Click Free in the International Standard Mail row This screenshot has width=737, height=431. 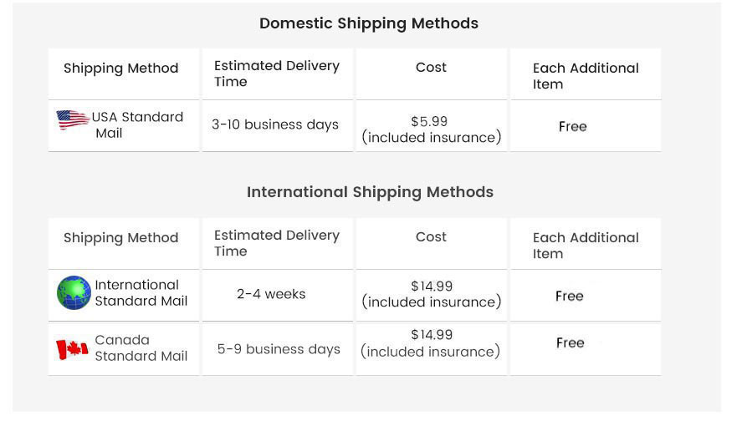pyautogui.click(x=569, y=296)
